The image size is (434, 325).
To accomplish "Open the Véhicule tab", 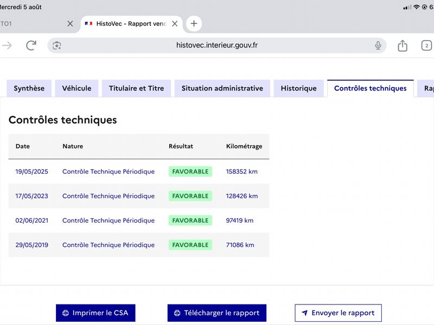I will click(76, 88).
